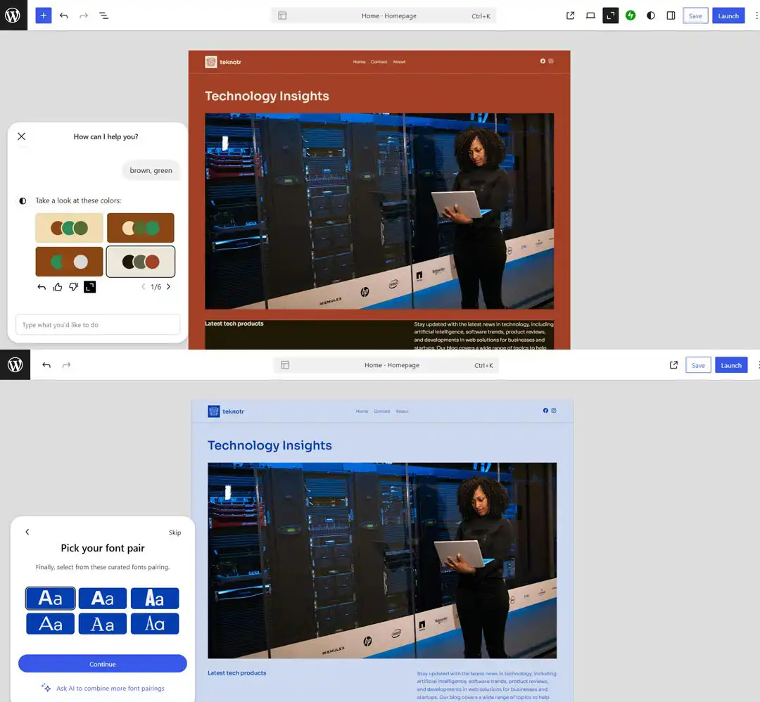
Task: Click the Facebook icon in the orange preview
Action: [x=543, y=61]
